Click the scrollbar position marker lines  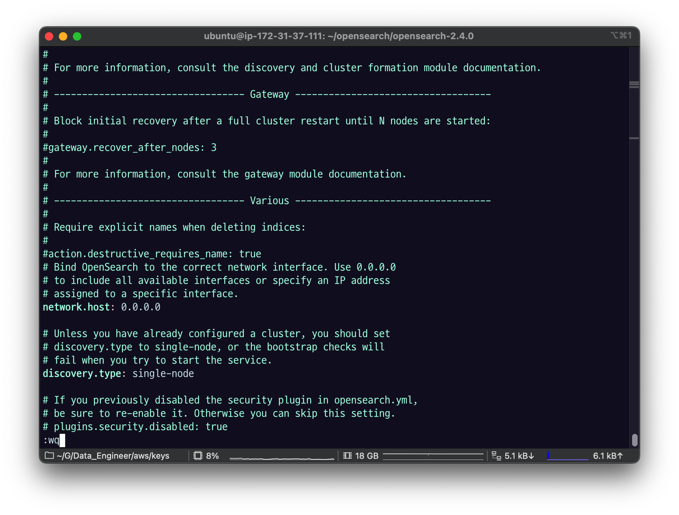coord(634,85)
